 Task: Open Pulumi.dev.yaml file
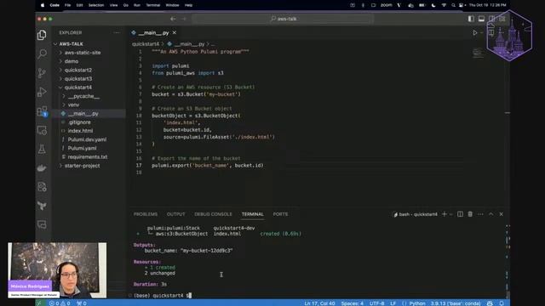click(x=87, y=139)
